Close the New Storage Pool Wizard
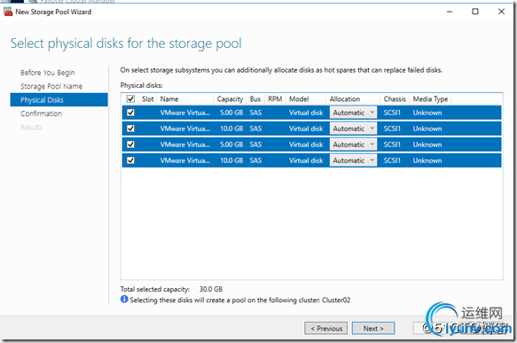The width and height of the screenshot is (517, 343). [x=501, y=12]
